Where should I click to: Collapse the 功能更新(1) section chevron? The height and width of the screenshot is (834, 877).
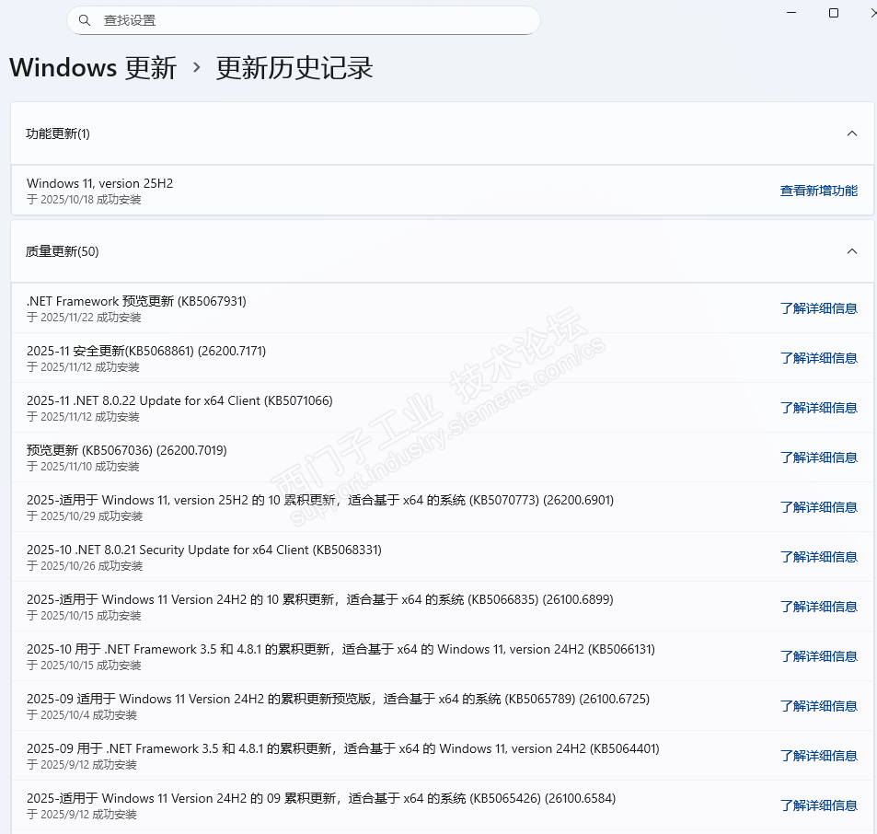coord(852,133)
